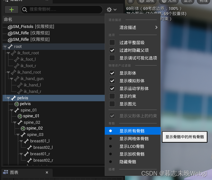Screen dimensions: 212x180
Task: Click the pelvis physics body icon
Action: 17,104
